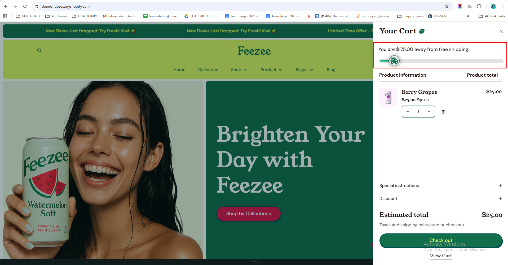Follow the View Cart link

[x=441, y=256]
